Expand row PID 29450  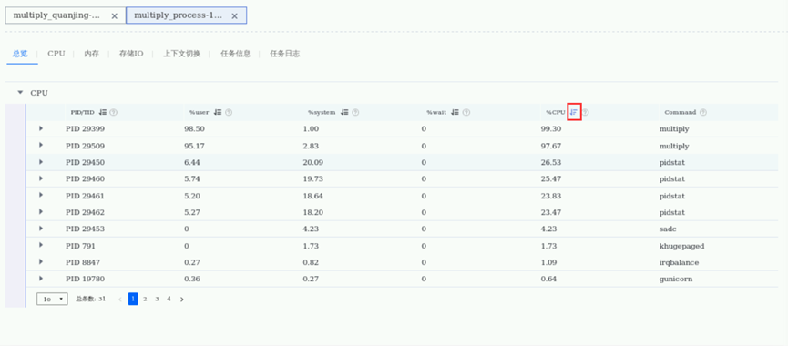click(x=41, y=162)
